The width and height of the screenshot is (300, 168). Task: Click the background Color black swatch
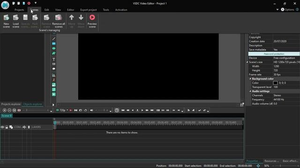pos(275,83)
